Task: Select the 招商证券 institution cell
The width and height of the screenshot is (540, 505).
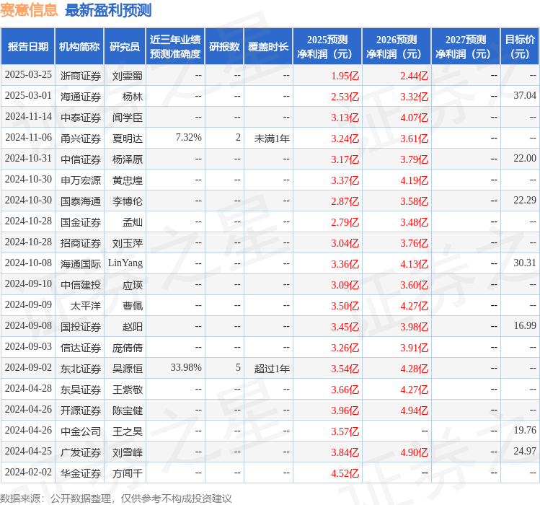Action: pos(81,243)
